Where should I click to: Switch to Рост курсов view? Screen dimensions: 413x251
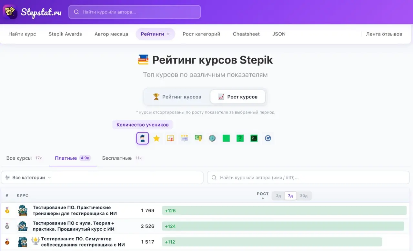[x=238, y=97]
